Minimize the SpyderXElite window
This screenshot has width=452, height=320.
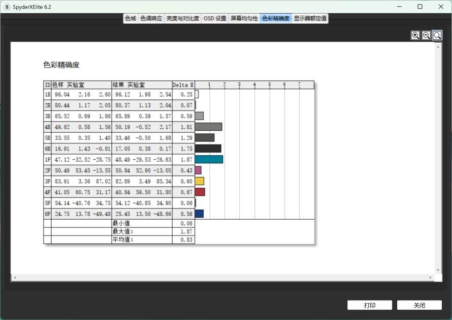click(x=399, y=7)
